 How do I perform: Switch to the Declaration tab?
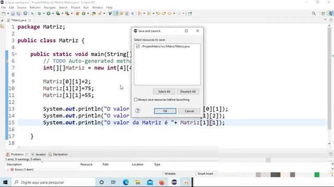[58, 154]
